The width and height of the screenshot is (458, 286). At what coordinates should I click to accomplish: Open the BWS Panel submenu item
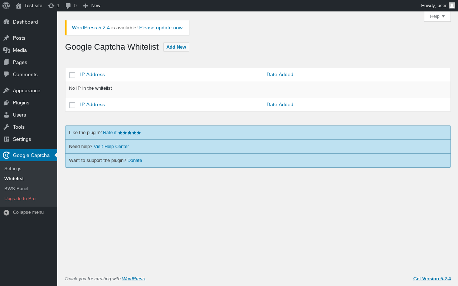pyautogui.click(x=16, y=188)
